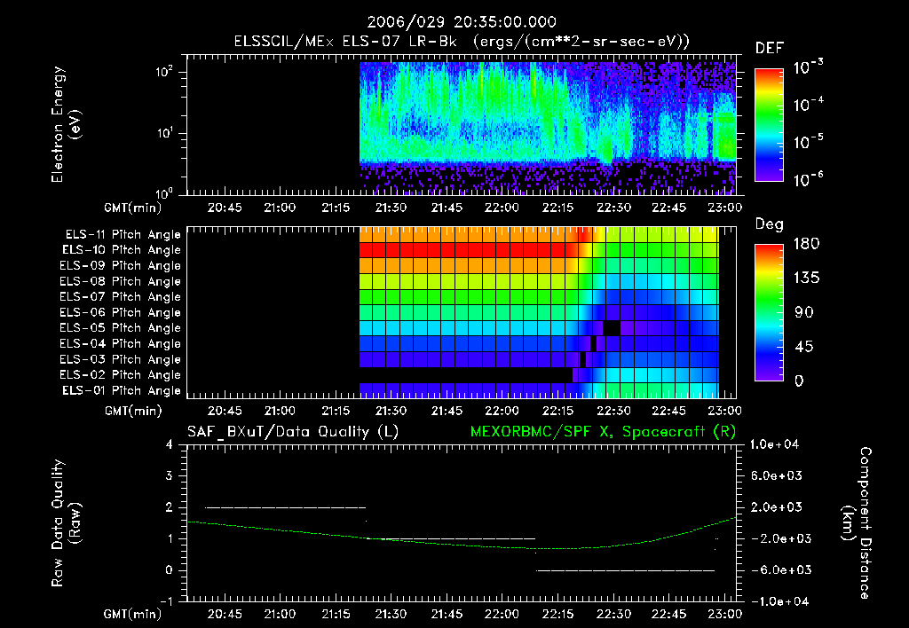Select the ELS-11 Pitch Angle row label
The height and width of the screenshot is (628, 909).
(123, 235)
